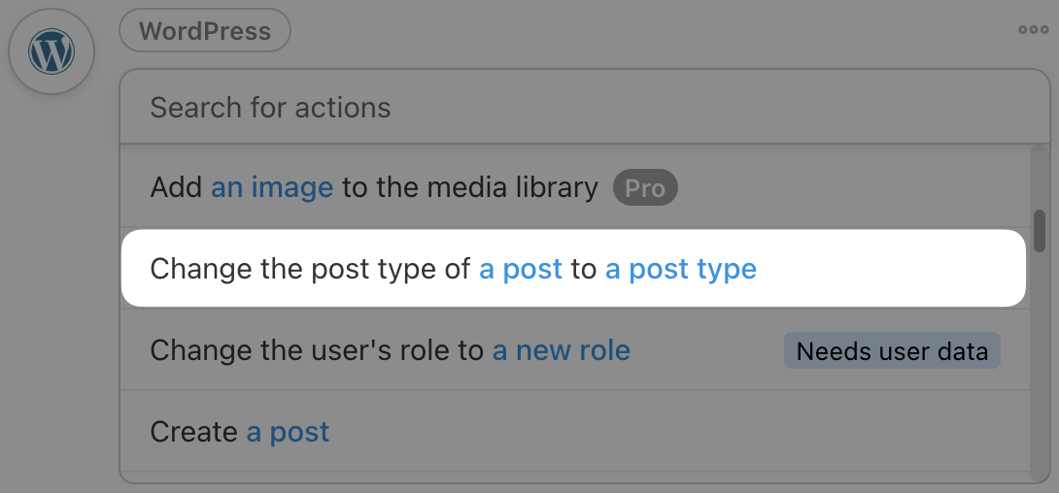Image resolution: width=1059 pixels, height=493 pixels.
Task: Click 'a post' token in Create action
Action: click(288, 432)
